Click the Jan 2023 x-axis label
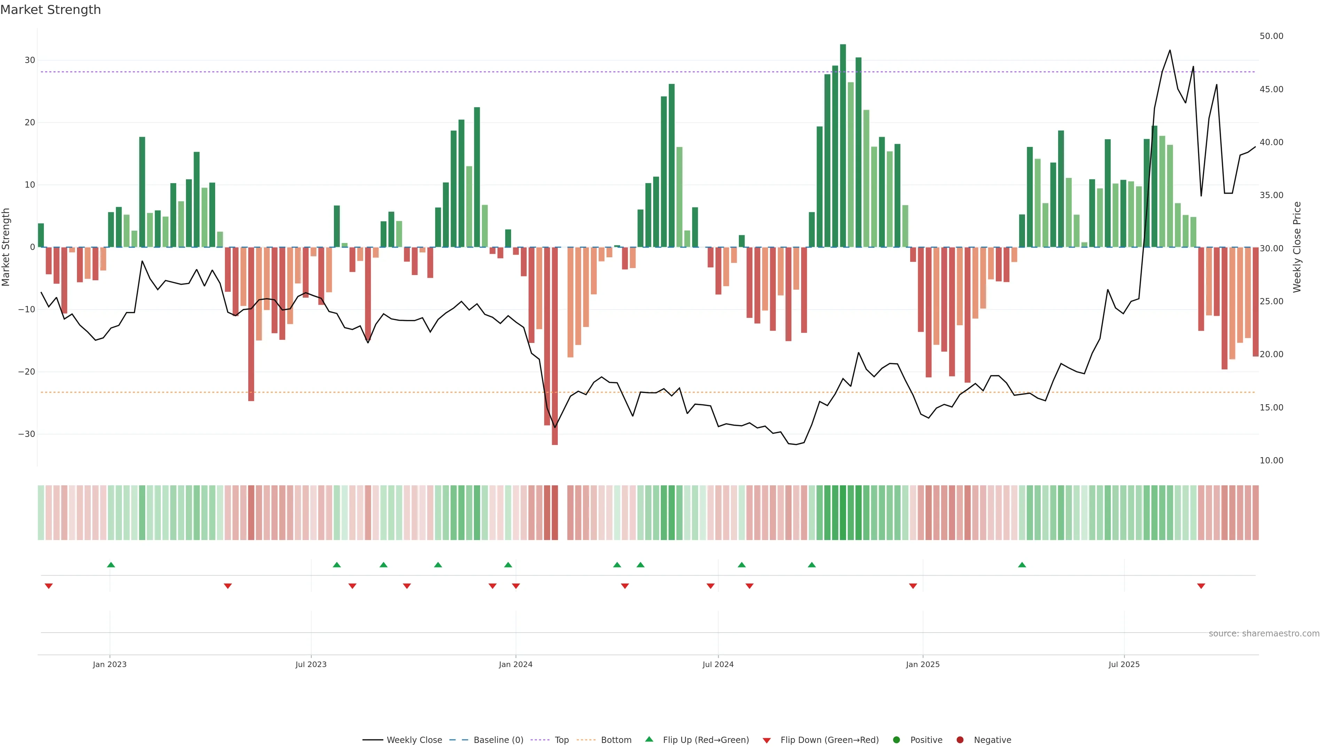The height and width of the screenshot is (752, 1337). pos(110,664)
